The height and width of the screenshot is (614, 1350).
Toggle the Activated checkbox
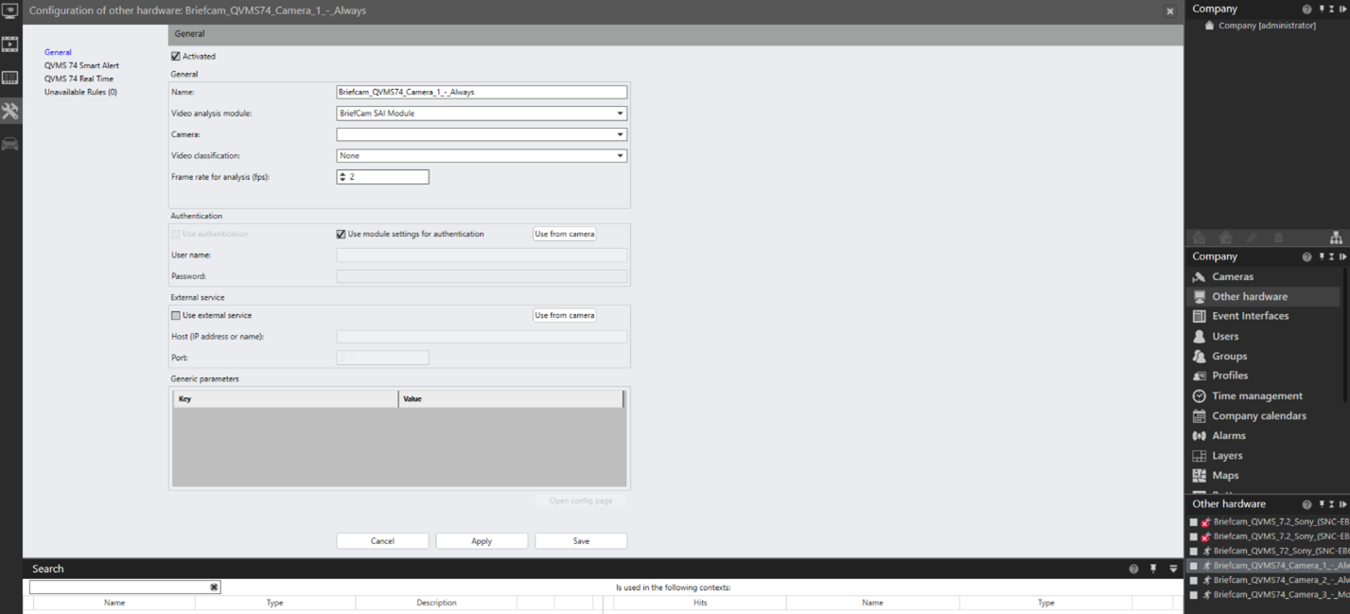click(176, 56)
